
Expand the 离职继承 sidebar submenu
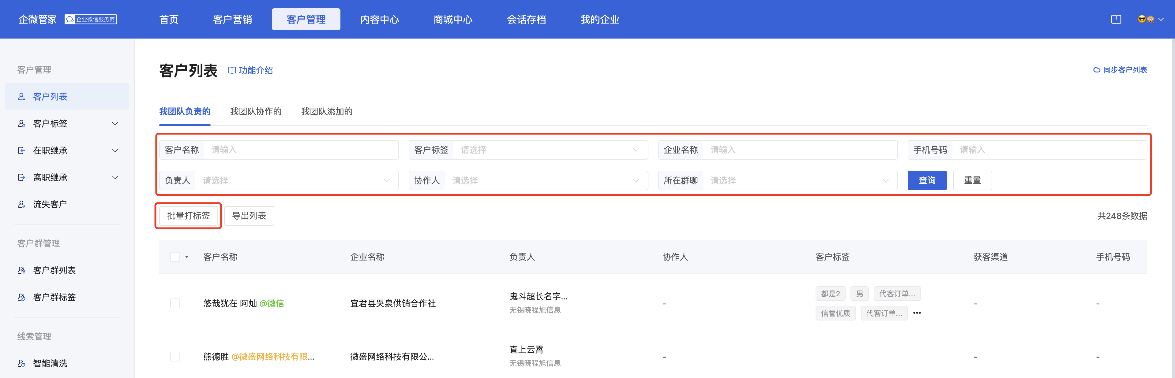115,177
